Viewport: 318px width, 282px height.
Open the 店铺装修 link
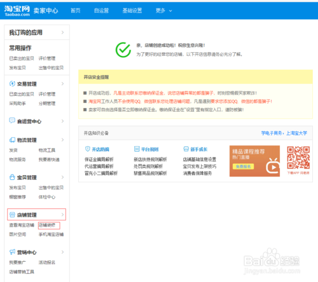47,225
